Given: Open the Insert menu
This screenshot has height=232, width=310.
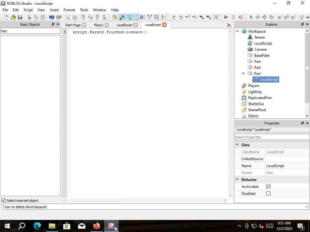Looking at the screenshot, I should point(54,10).
